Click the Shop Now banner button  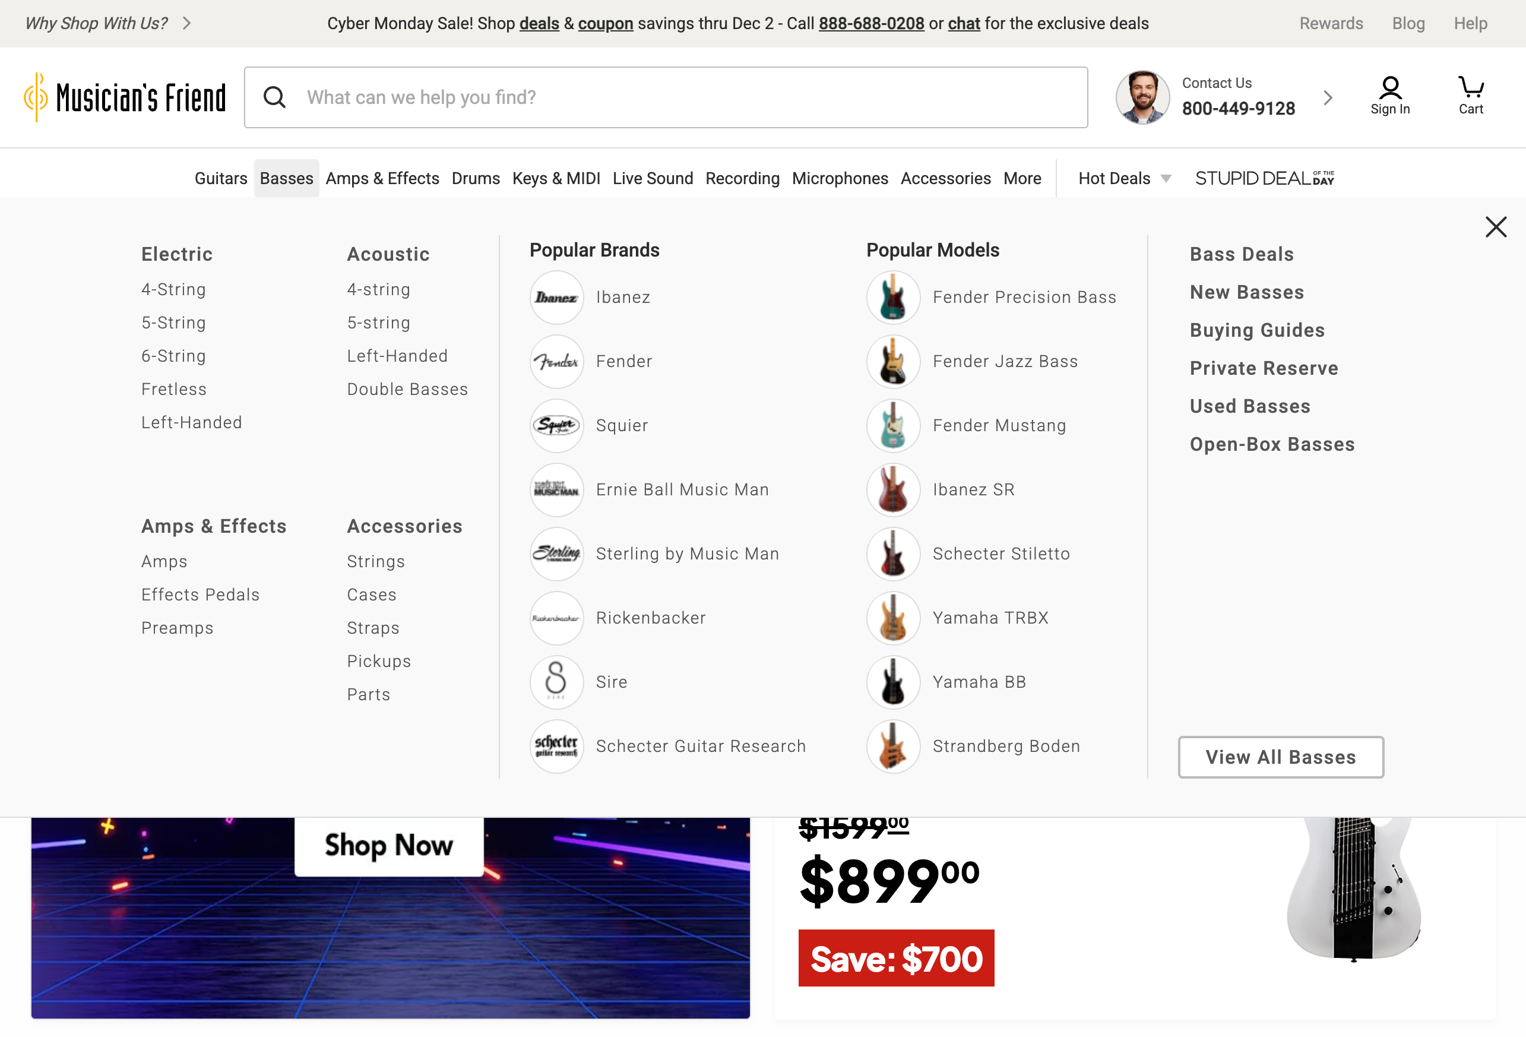coord(388,846)
